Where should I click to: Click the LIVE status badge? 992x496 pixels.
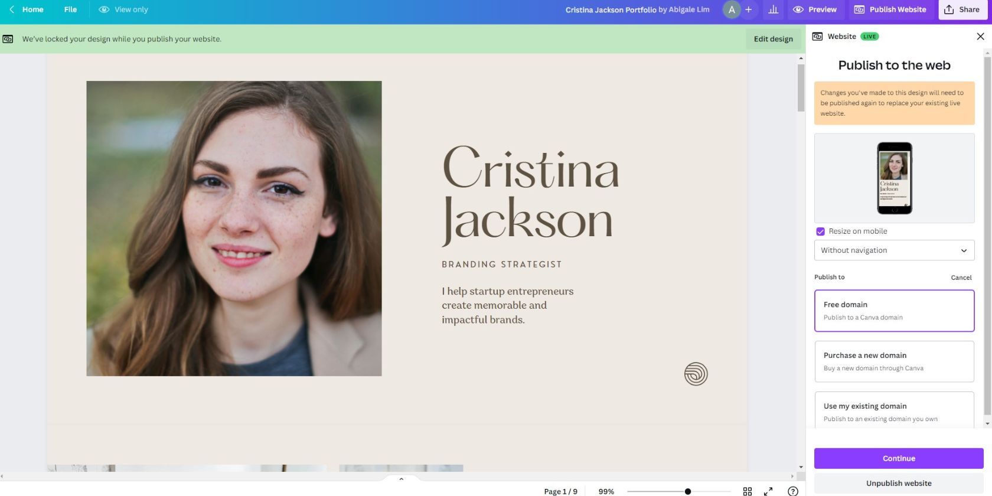(869, 37)
